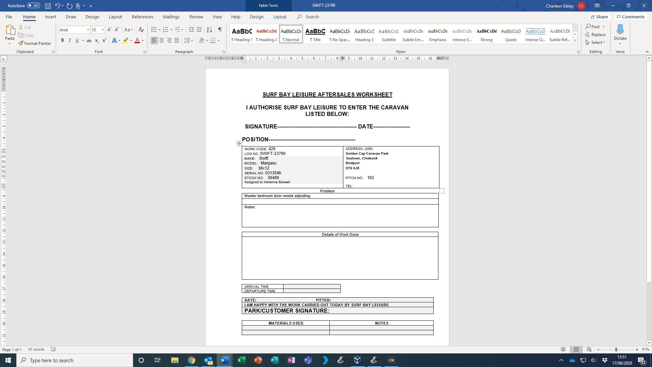Toggle the AutoSave switch
The image size is (652, 367).
[x=34, y=6]
